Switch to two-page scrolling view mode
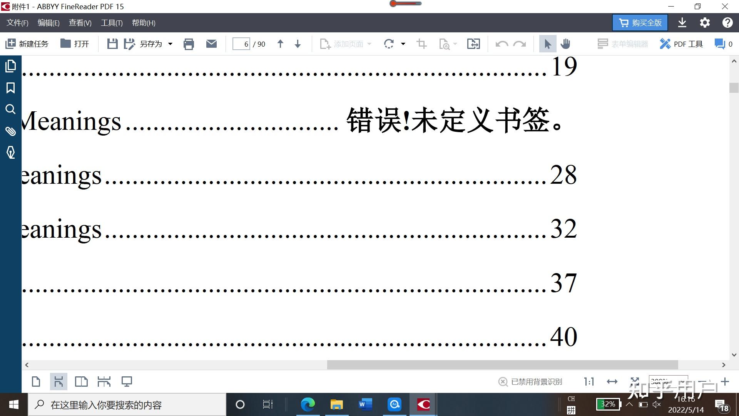This screenshot has width=739, height=416. 104,382
